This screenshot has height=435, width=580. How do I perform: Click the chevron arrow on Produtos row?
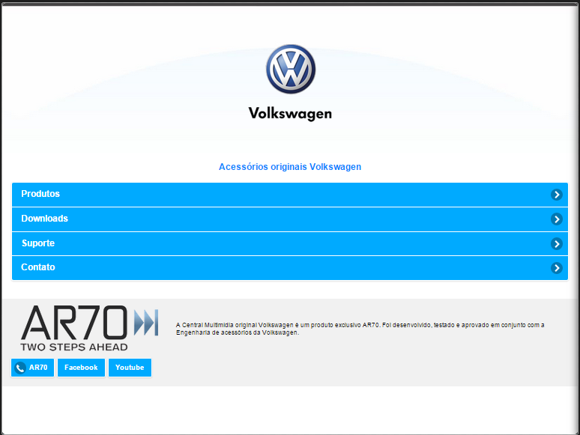click(556, 195)
